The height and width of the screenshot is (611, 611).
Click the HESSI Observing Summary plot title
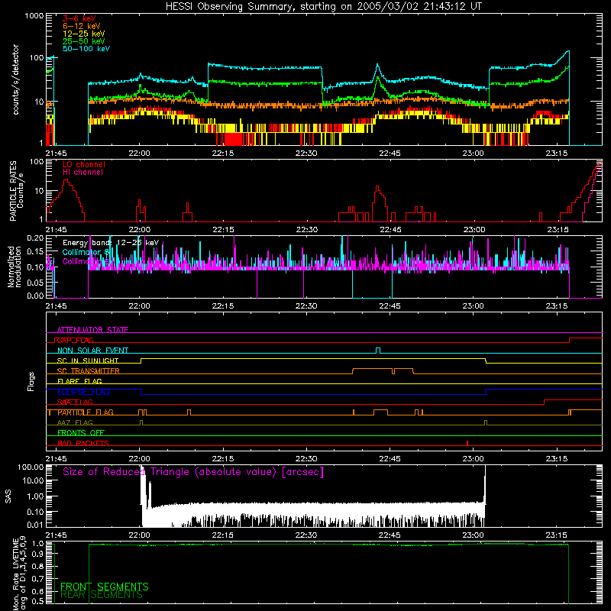(x=323, y=7)
